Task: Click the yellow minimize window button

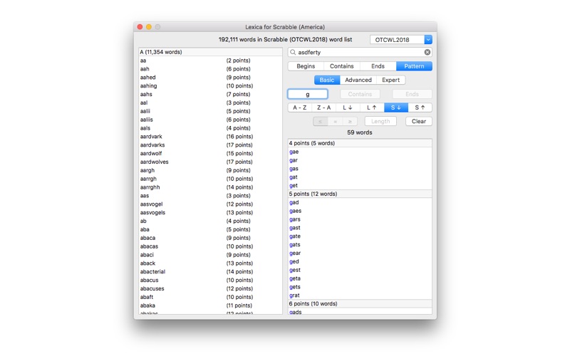Action: (149, 27)
